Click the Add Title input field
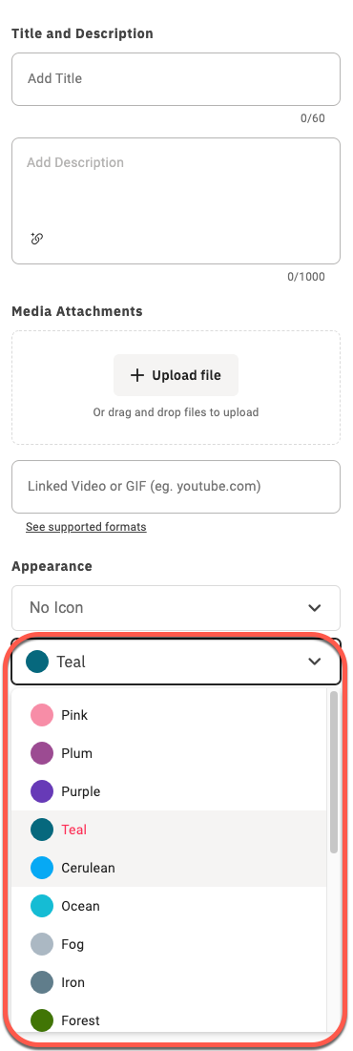Viewport: 353px width, 1051px height. [x=176, y=79]
